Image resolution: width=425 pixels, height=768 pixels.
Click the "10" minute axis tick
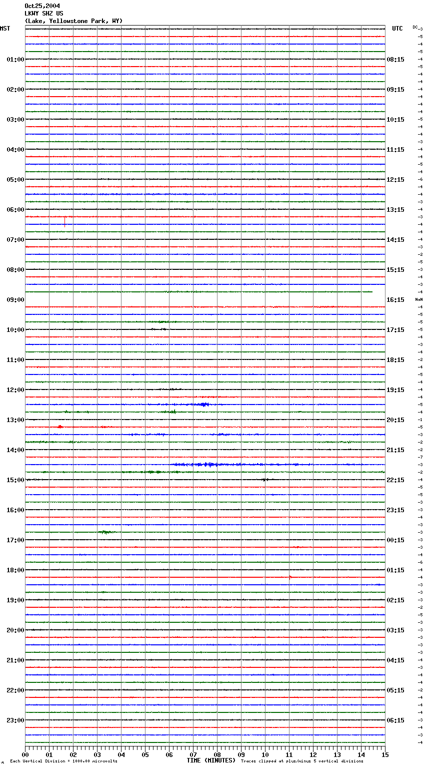pos(265,754)
